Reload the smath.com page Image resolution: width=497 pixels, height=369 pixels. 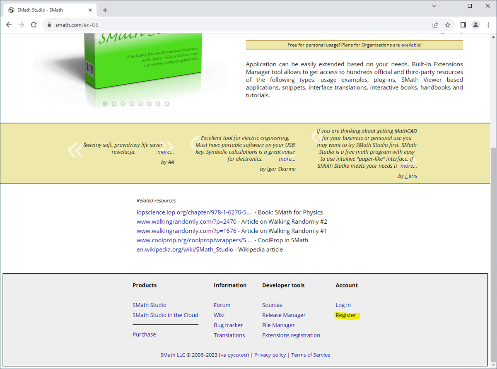(x=34, y=24)
